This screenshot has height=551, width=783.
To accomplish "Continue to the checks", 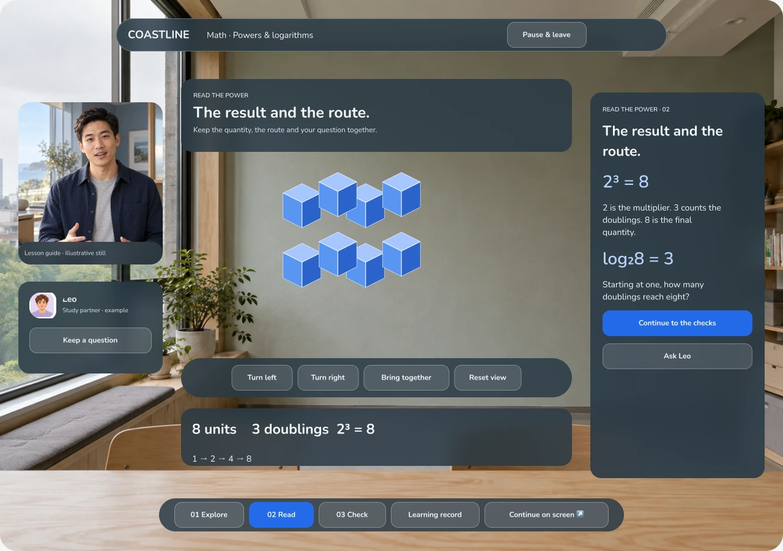I will (x=677, y=323).
